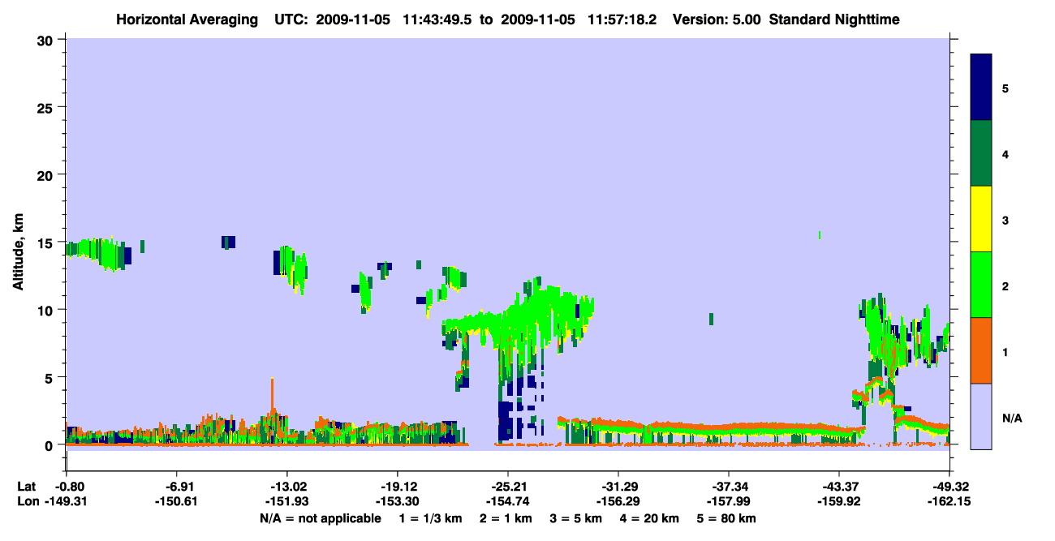
Task: Click the longitude value -151.93
Action: 286,501
